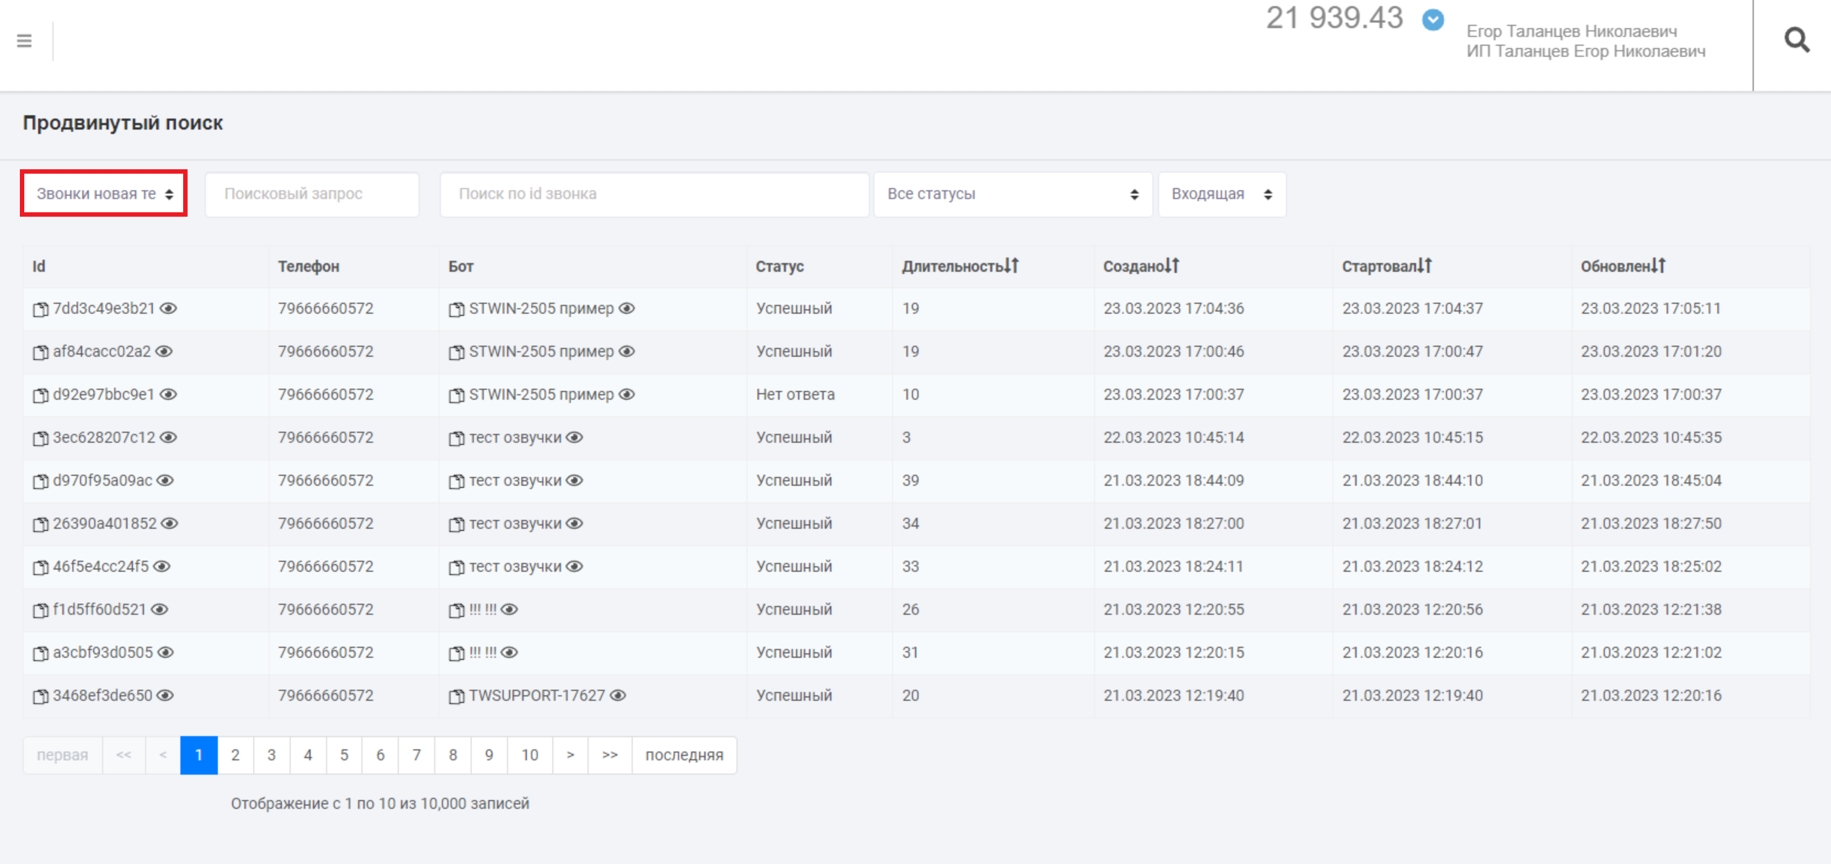Screen dimensions: 1831x864
Task: Copy call id 7dd3c49e3b21 via clipboard icon
Action: (40, 309)
